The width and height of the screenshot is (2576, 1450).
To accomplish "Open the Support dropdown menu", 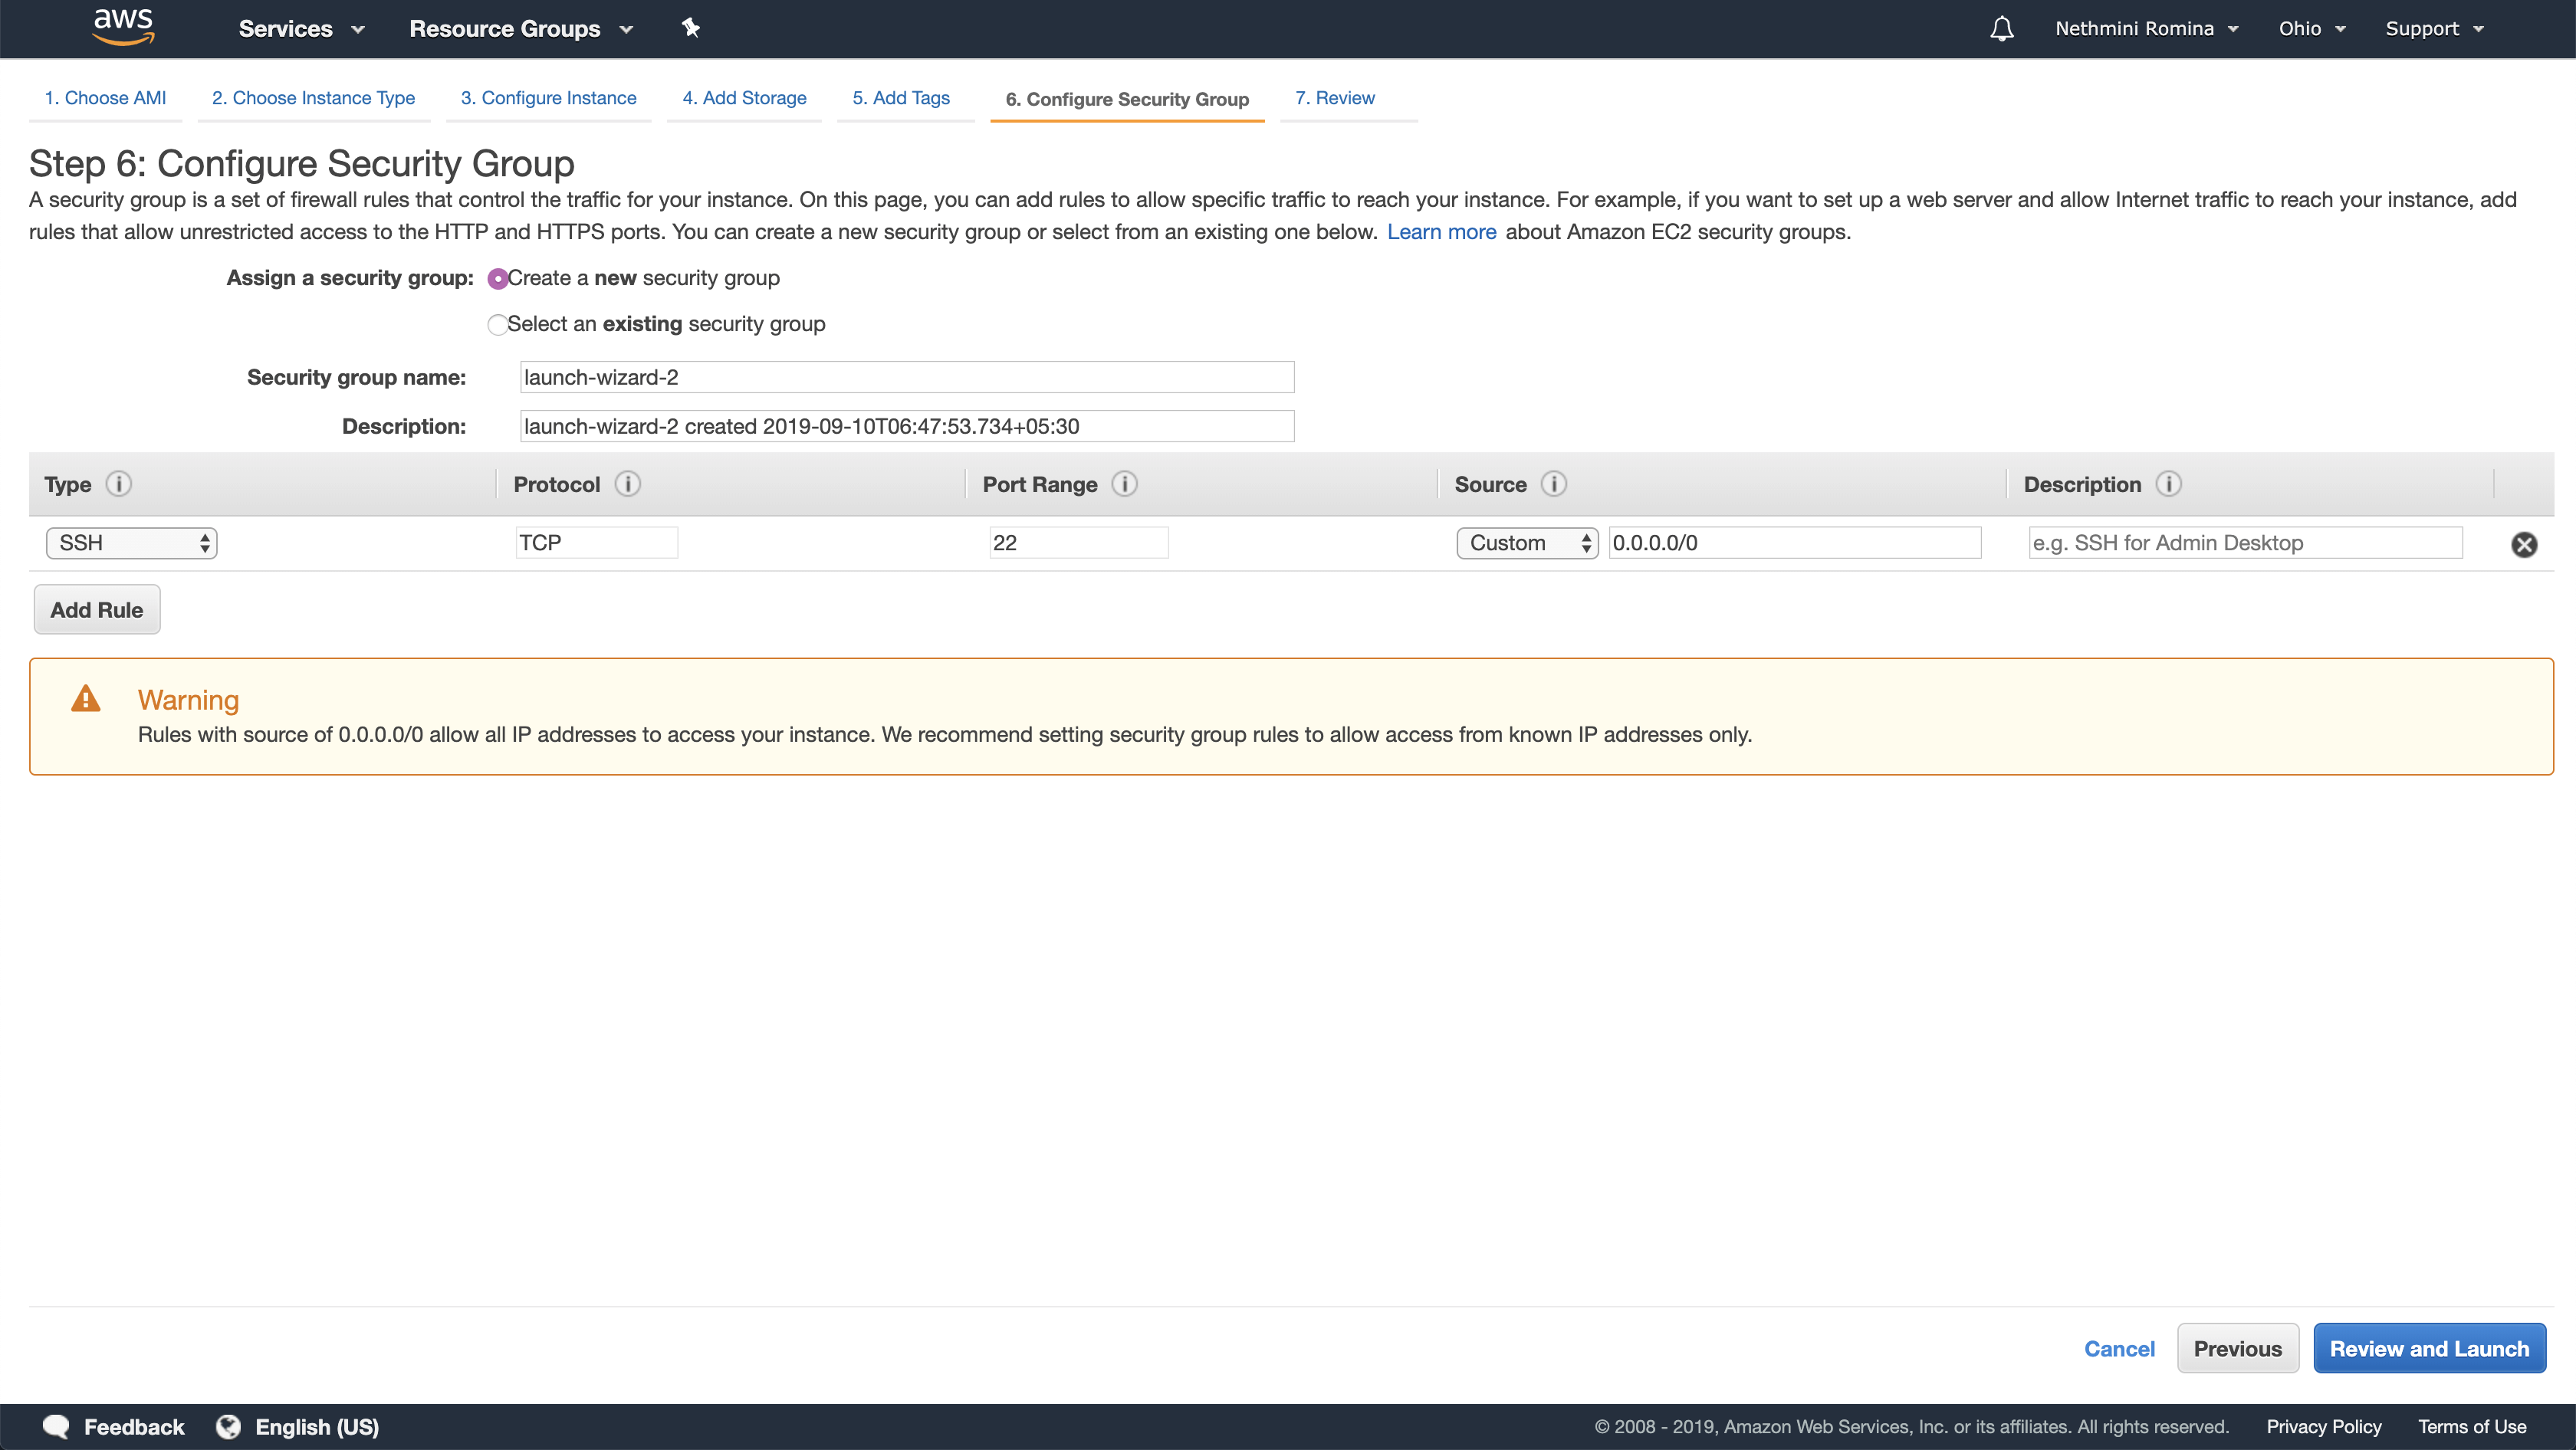I will pyautogui.click(x=2434, y=29).
